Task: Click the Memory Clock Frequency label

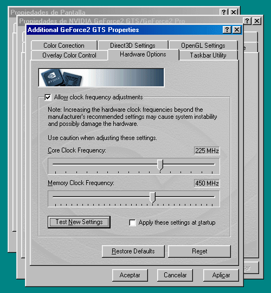Action: click(81, 183)
